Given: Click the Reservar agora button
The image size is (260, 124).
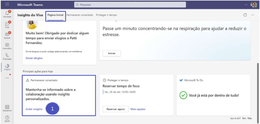Looking at the screenshot, I should 116,109.
